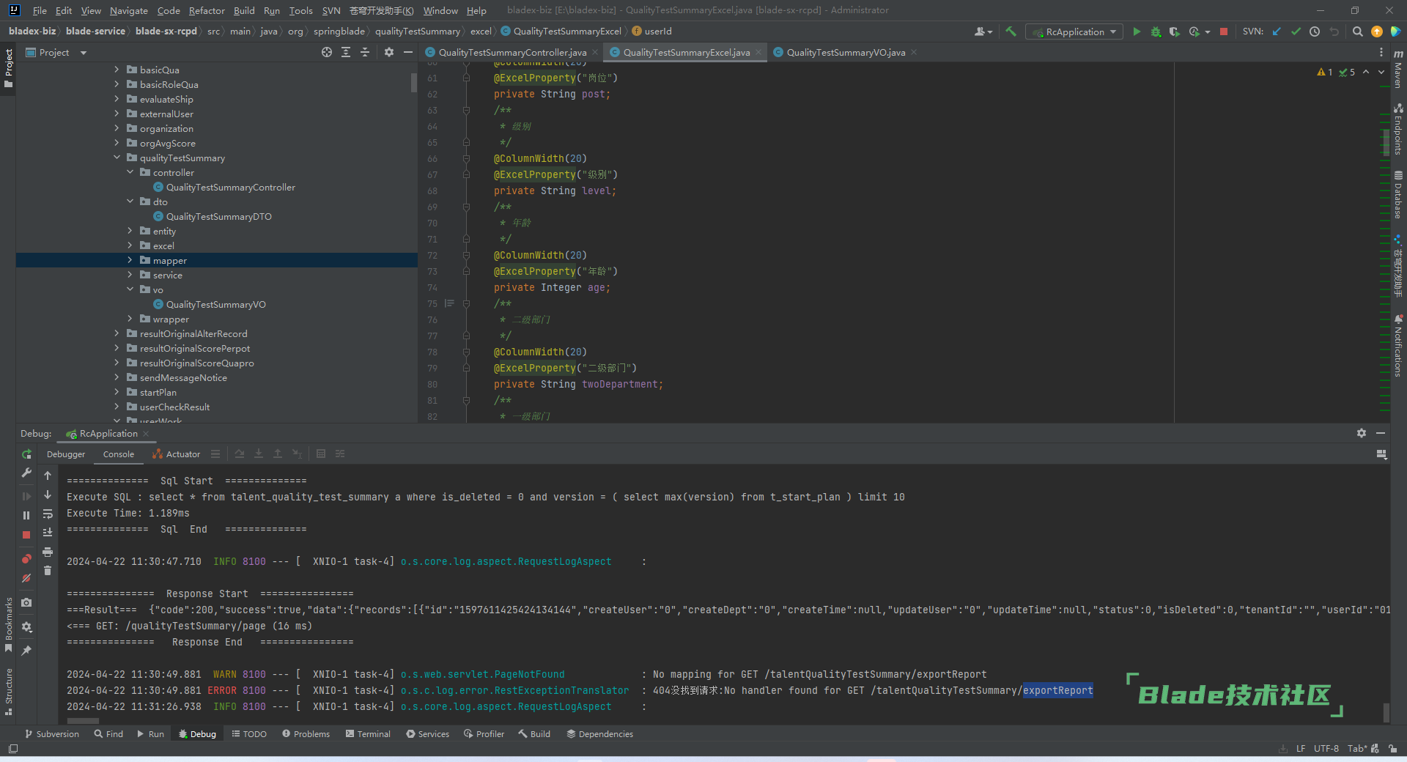Expand the service folder
Viewport: 1407px width, 762px height.
(x=130, y=275)
